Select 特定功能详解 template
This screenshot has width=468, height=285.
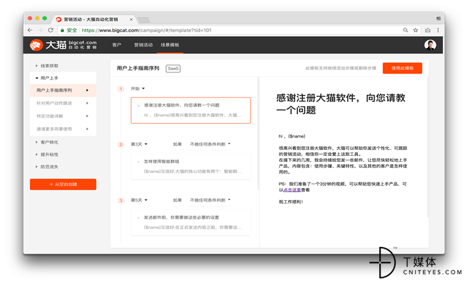(x=63, y=116)
